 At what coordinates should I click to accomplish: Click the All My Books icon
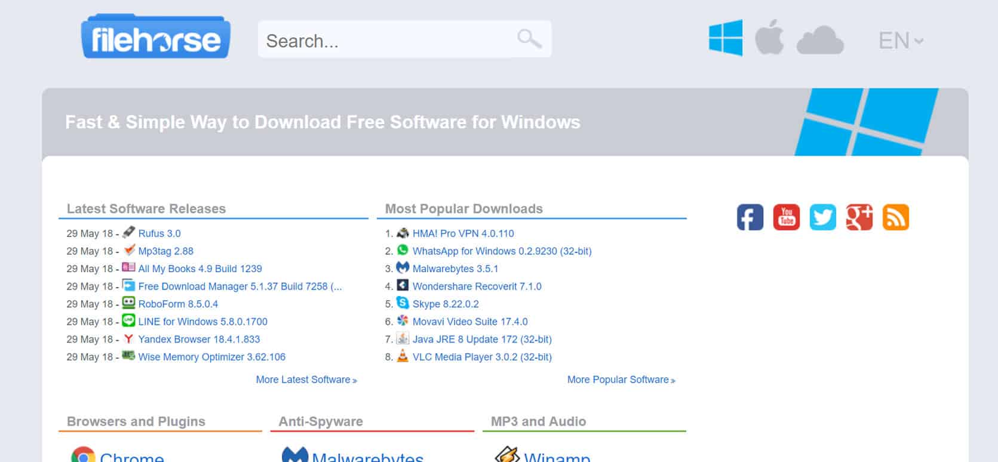[x=128, y=267]
